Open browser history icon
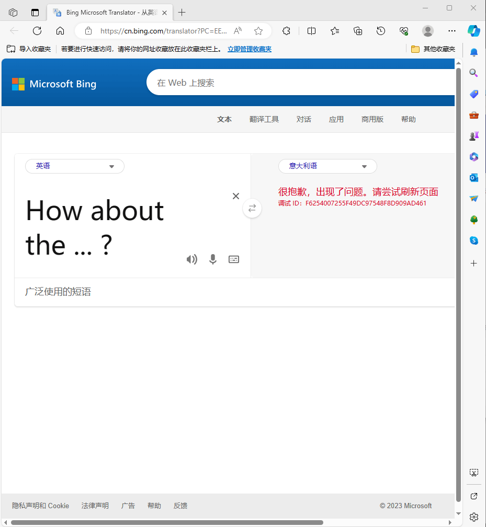This screenshot has width=486, height=527. click(x=381, y=31)
